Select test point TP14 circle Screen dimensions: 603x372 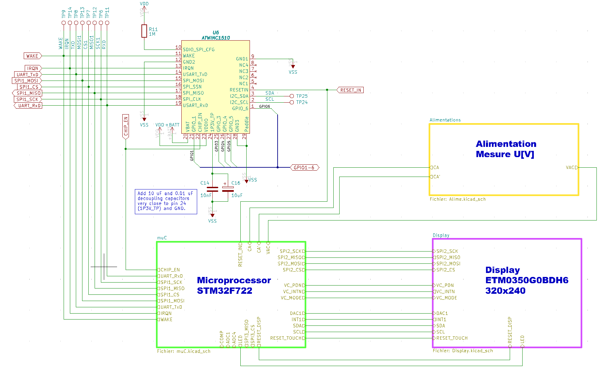70,23
